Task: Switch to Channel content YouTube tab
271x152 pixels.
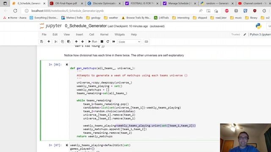Action: click(254, 3)
